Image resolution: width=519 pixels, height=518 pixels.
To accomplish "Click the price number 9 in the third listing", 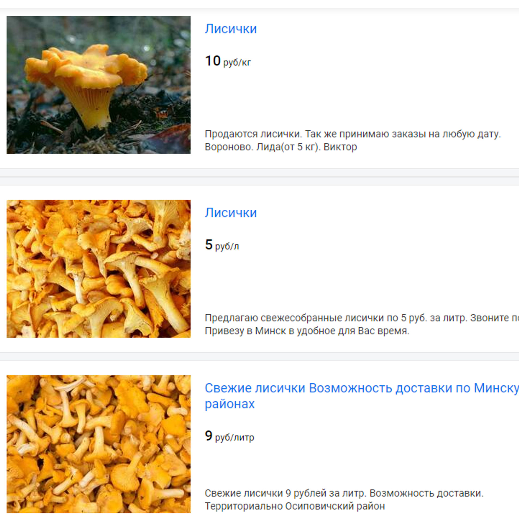I will 209,436.
